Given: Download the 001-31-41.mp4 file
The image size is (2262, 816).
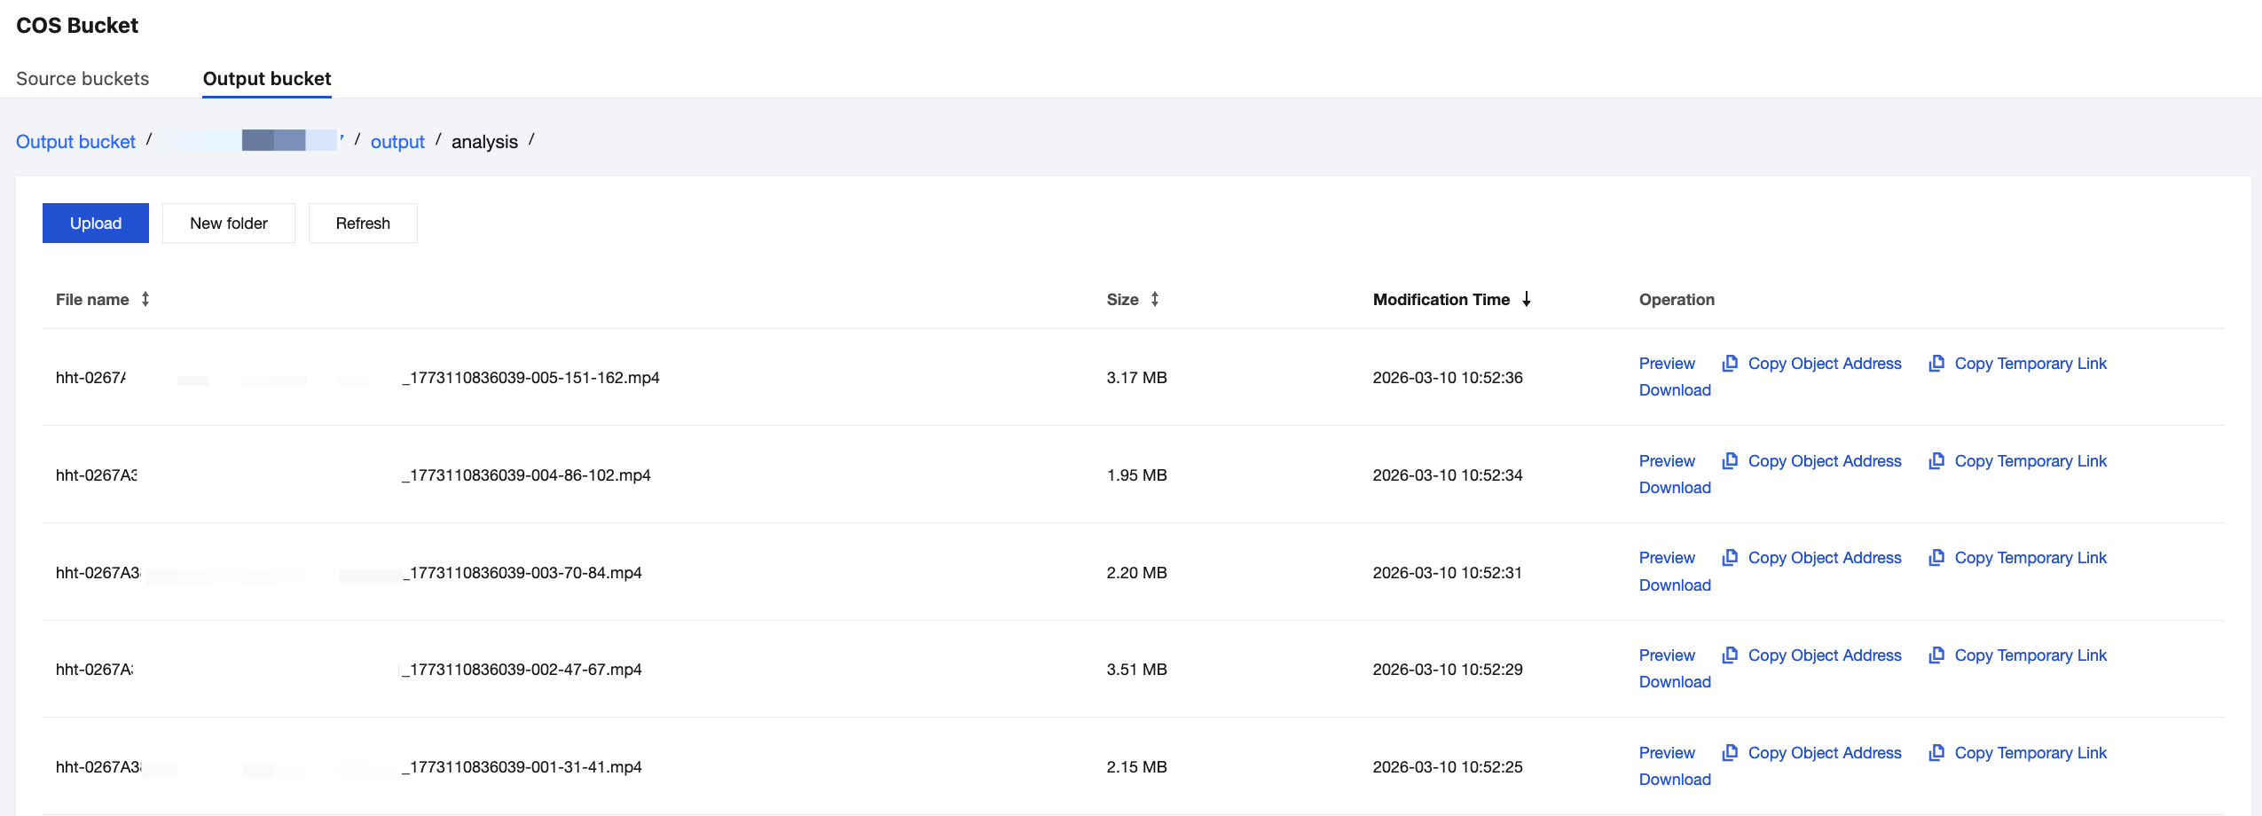Looking at the screenshot, I should tap(1674, 780).
